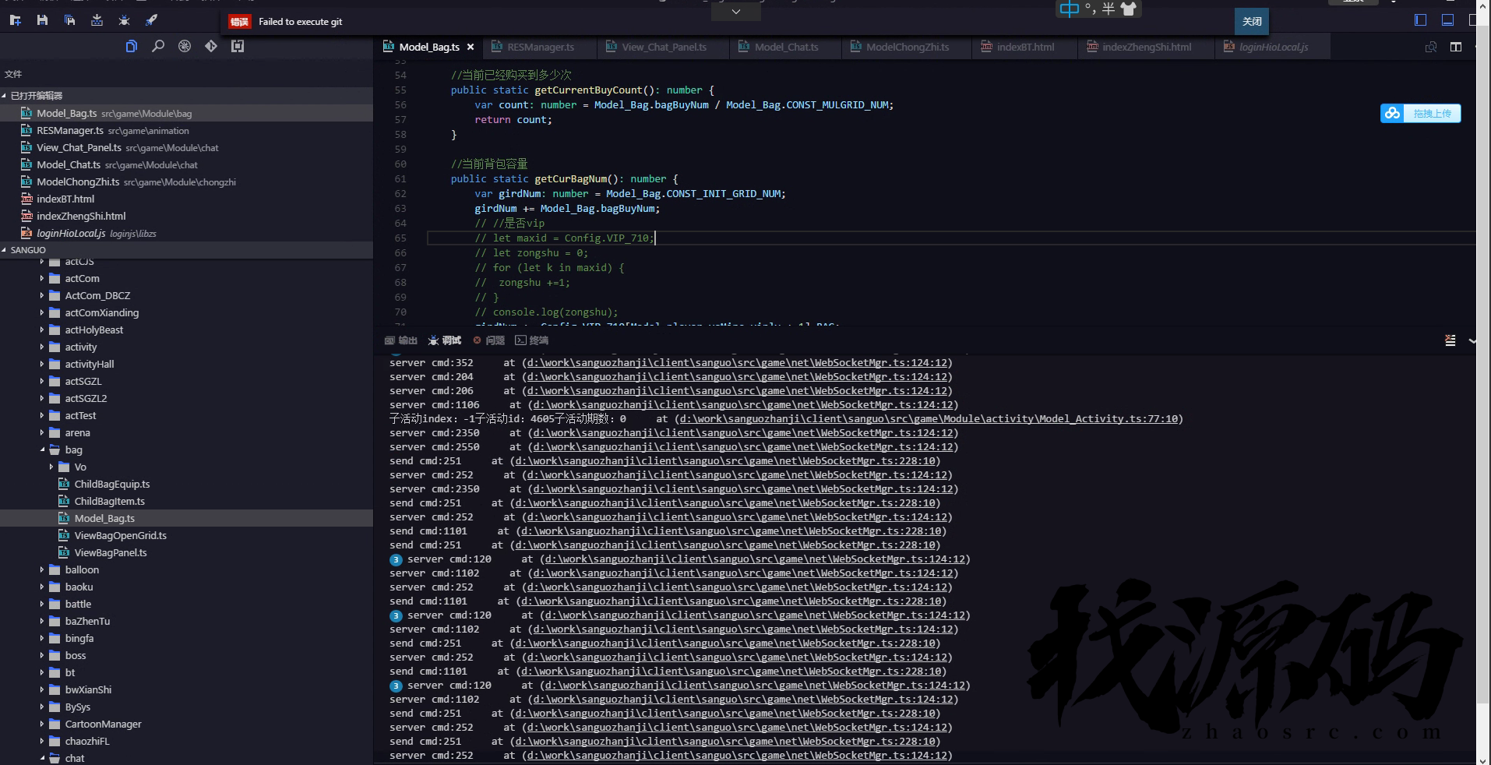Toggle the left sidebar visibility
Screen dimensions: 1491x765
pos(1420,20)
